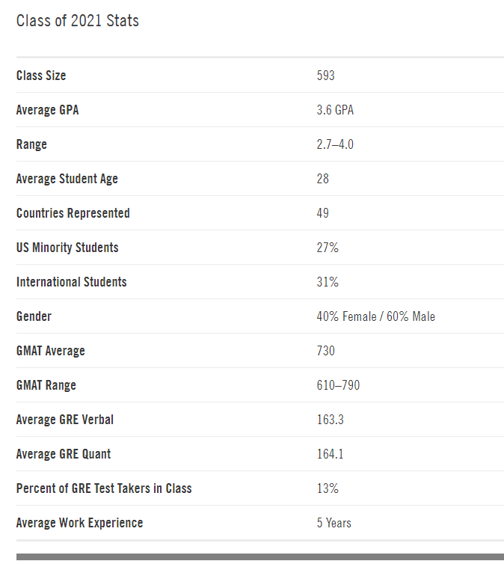Click the GRE Quant score 164.1

331,454
